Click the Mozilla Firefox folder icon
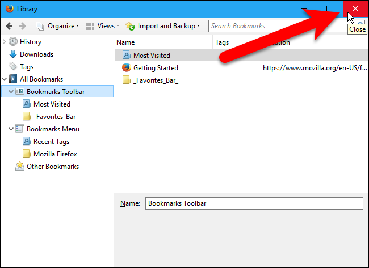Image resolution: width=369 pixels, height=268 pixels. click(26, 154)
